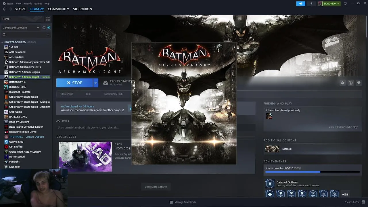Open the View menu
368x207 pixels.
pos(19,3)
